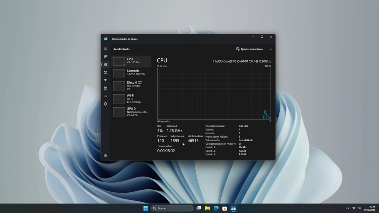This screenshot has height=213, width=379.
Task: Click the Rendimiento page heading
Action: (121, 49)
